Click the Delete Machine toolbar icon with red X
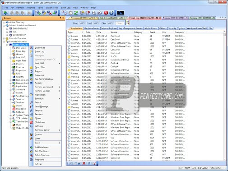 pyautogui.click(x=50, y=13)
